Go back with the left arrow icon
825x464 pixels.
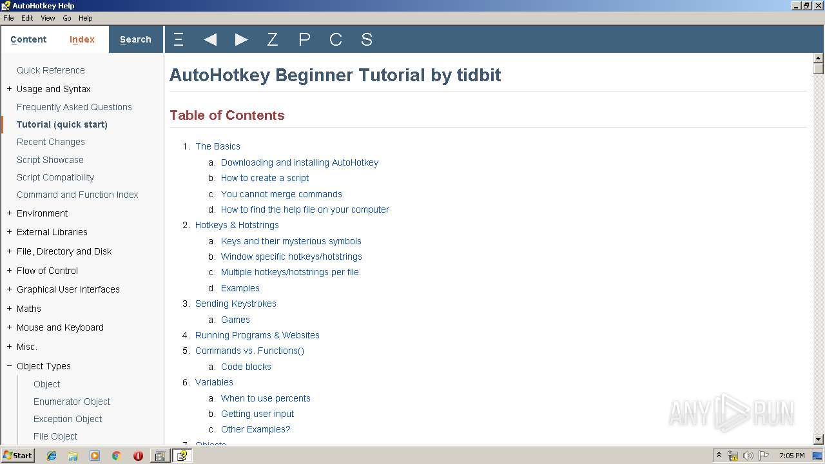point(210,39)
